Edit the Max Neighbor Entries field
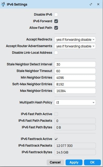 coord(75,91)
